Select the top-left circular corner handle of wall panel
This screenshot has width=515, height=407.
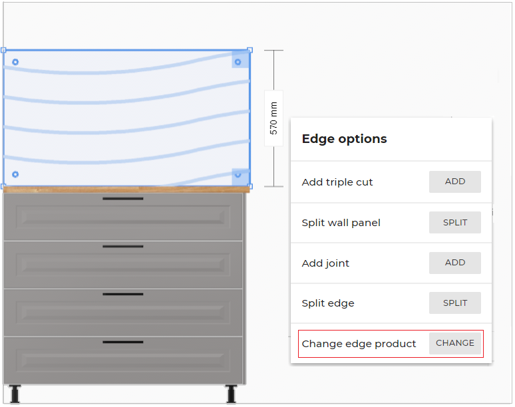15,62
